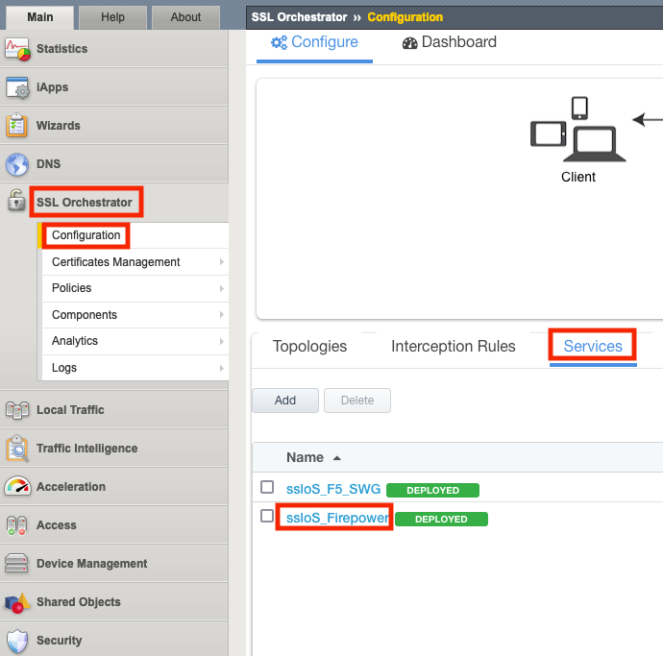663x656 pixels.
Task: Open the ssloS_F5_SWG service link
Action: [x=333, y=489]
